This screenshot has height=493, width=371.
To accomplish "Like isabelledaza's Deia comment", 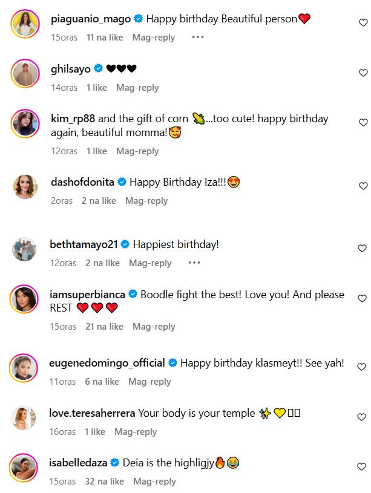I will click(x=363, y=467).
